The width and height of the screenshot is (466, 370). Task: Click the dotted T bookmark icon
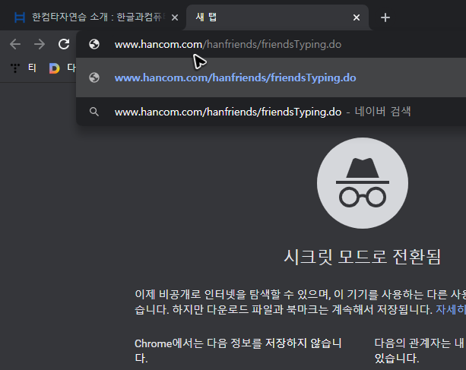[x=15, y=68]
